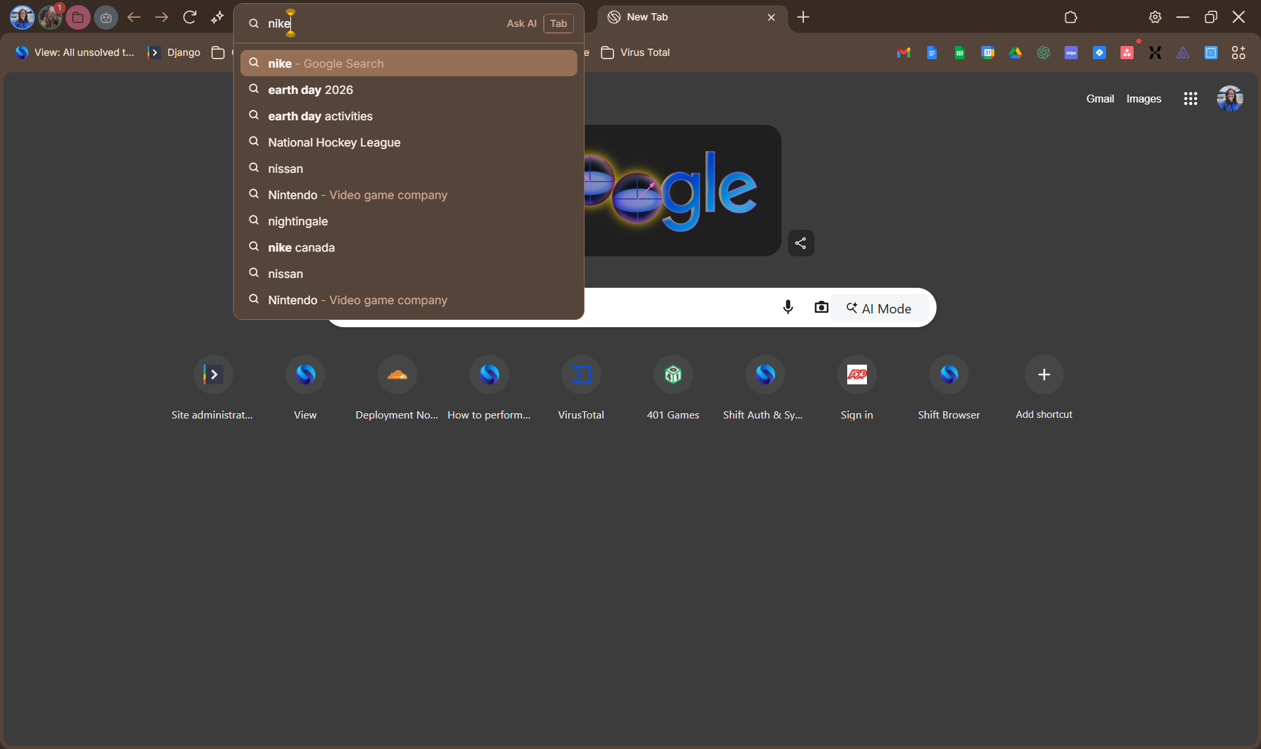Click the Ask AI Tab button

tap(539, 24)
